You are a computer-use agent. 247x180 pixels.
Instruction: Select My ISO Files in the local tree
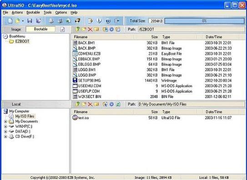pyautogui.click(x=25, y=116)
